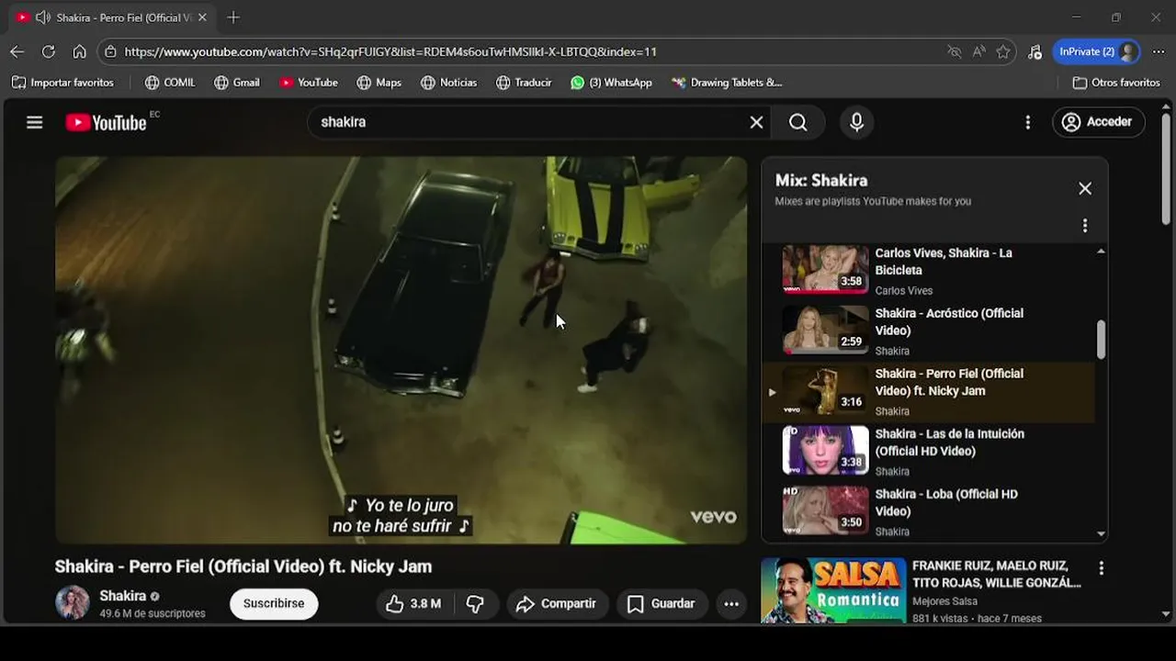This screenshot has height=661, width=1176.
Task: Close the Shakira - Perro Fiel tab
Action: (202, 17)
